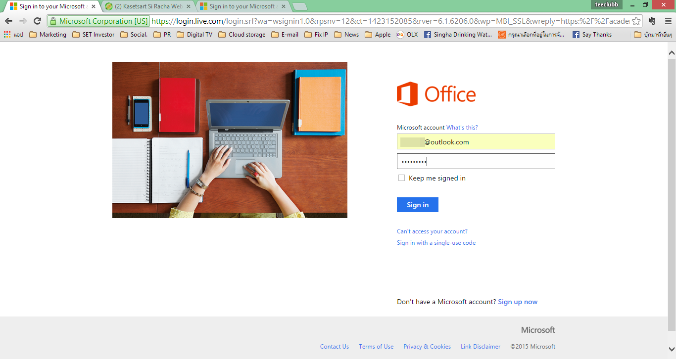Go back using the browser back arrow

[8, 21]
